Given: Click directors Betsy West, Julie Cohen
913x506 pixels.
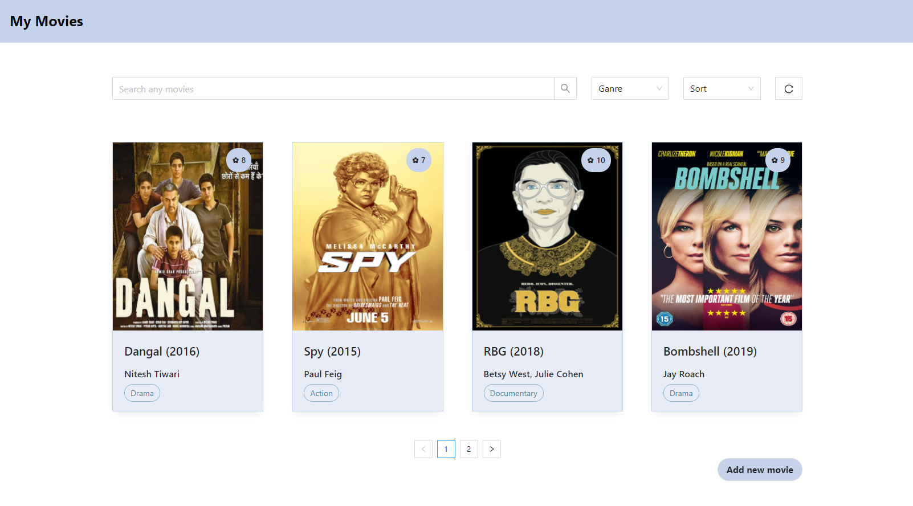Looking at the screenshot, I should [x=533, y=374].
